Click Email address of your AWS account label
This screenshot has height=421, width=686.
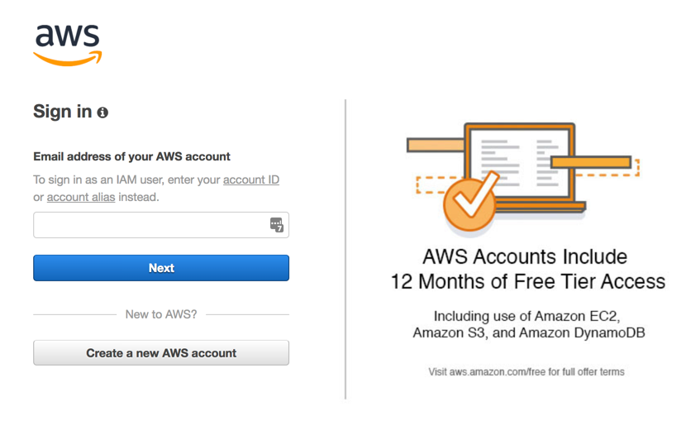[x=131, y=156]
